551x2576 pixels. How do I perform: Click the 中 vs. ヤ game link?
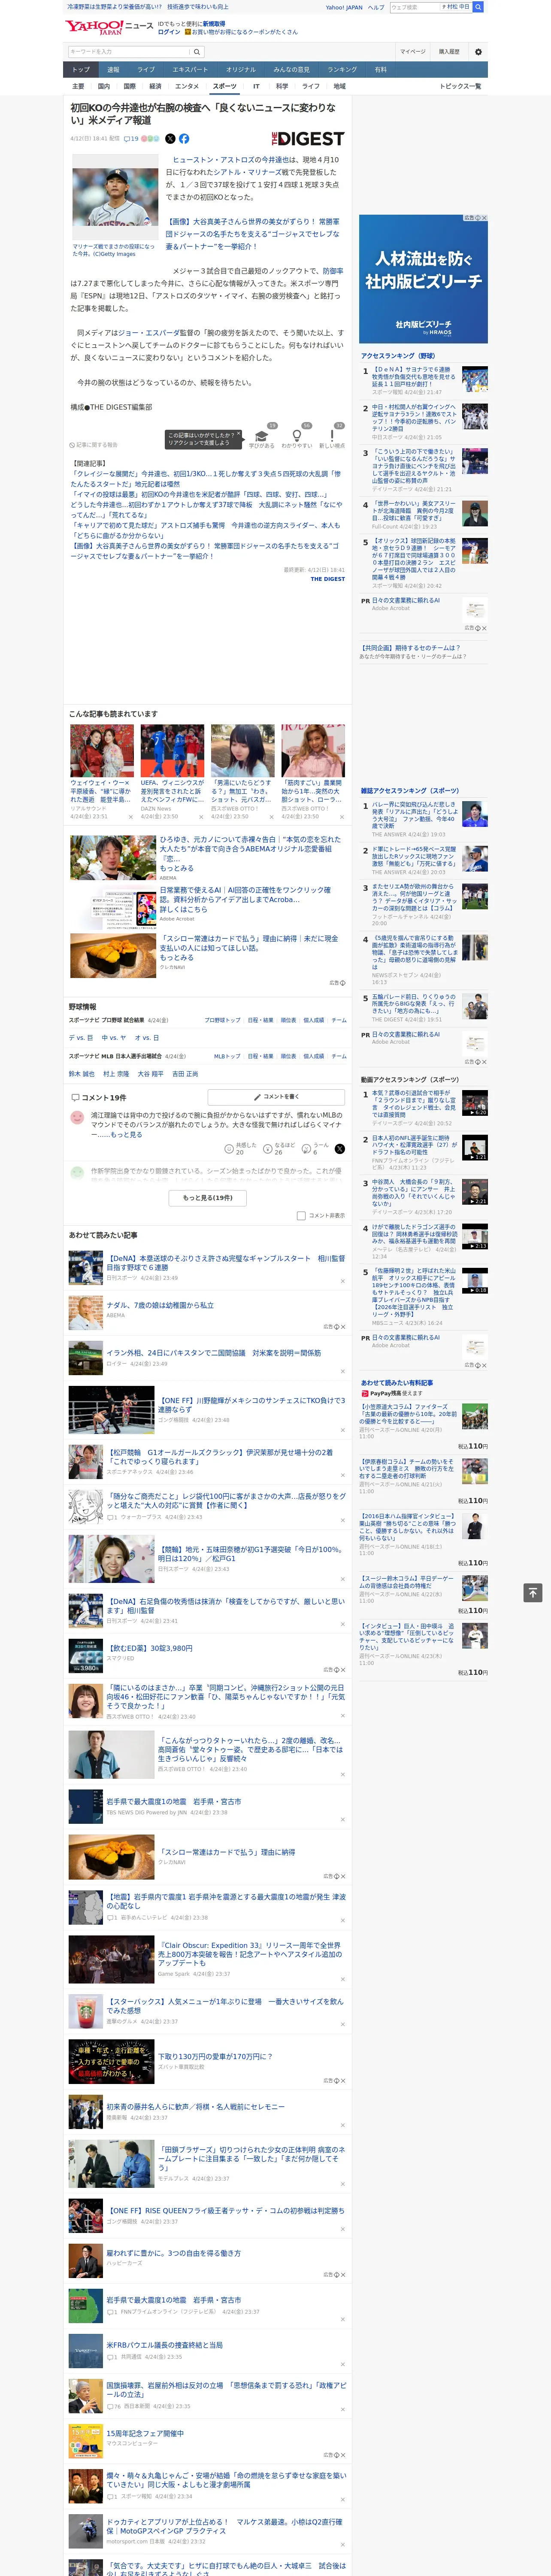pos(114,1038)
